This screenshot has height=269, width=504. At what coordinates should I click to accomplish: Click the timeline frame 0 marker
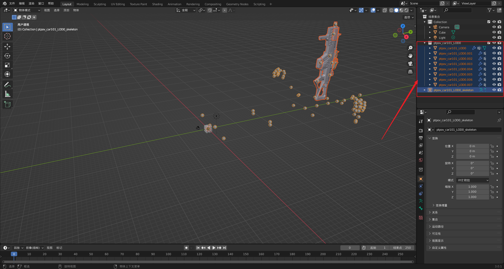click(x=14, y=254)
